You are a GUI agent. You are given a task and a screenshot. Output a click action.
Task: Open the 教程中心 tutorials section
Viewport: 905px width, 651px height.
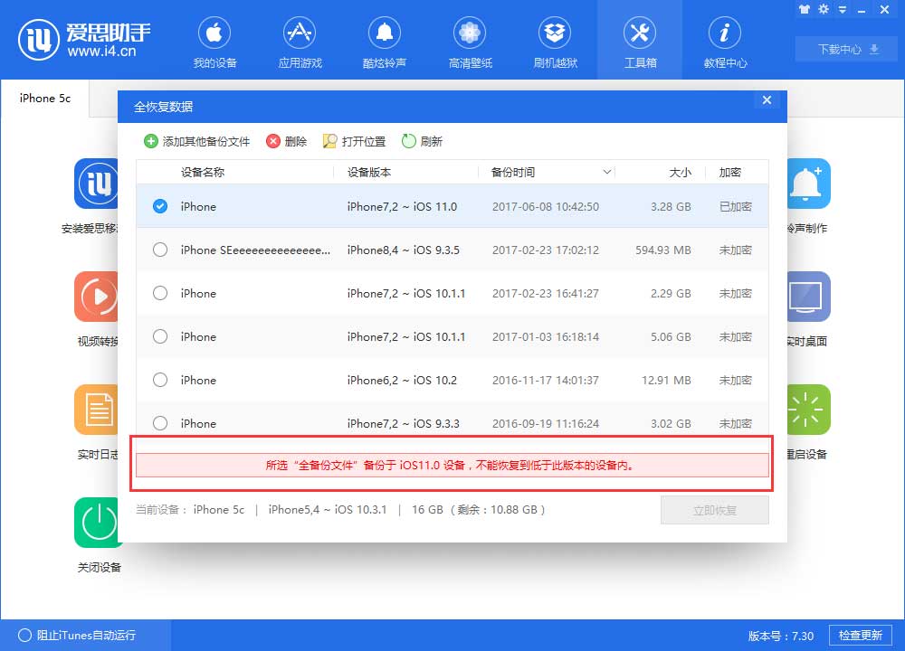[725, 40]
